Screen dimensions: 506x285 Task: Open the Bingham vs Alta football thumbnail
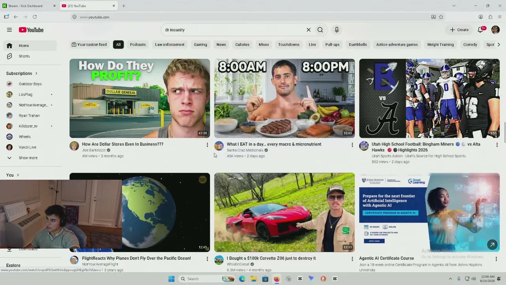(429, 98)
